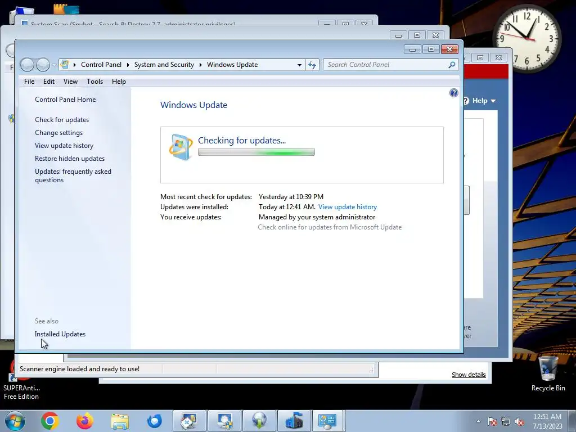This screenshot has width=576, height=432.
Task: Go to Control Panel breadcrumb
Action: [101, 65]
